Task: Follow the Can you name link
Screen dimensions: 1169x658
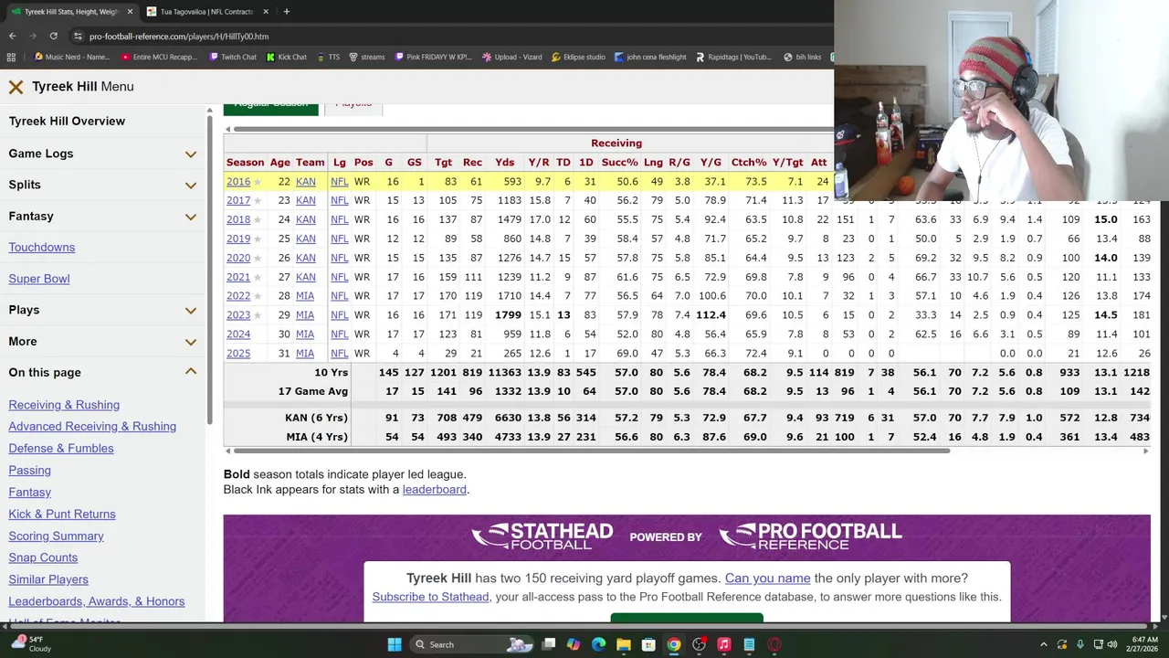Action: tap(767, 578)
